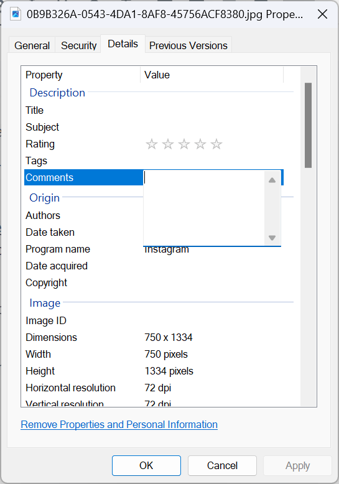Click the Comments box up arrow

click(272, 180)
